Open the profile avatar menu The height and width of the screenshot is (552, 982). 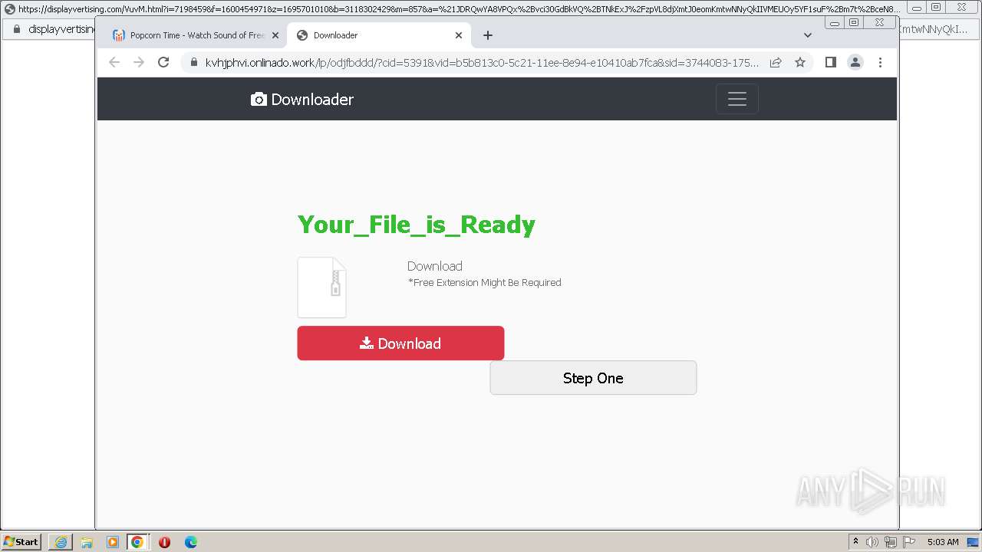point(855,62)
